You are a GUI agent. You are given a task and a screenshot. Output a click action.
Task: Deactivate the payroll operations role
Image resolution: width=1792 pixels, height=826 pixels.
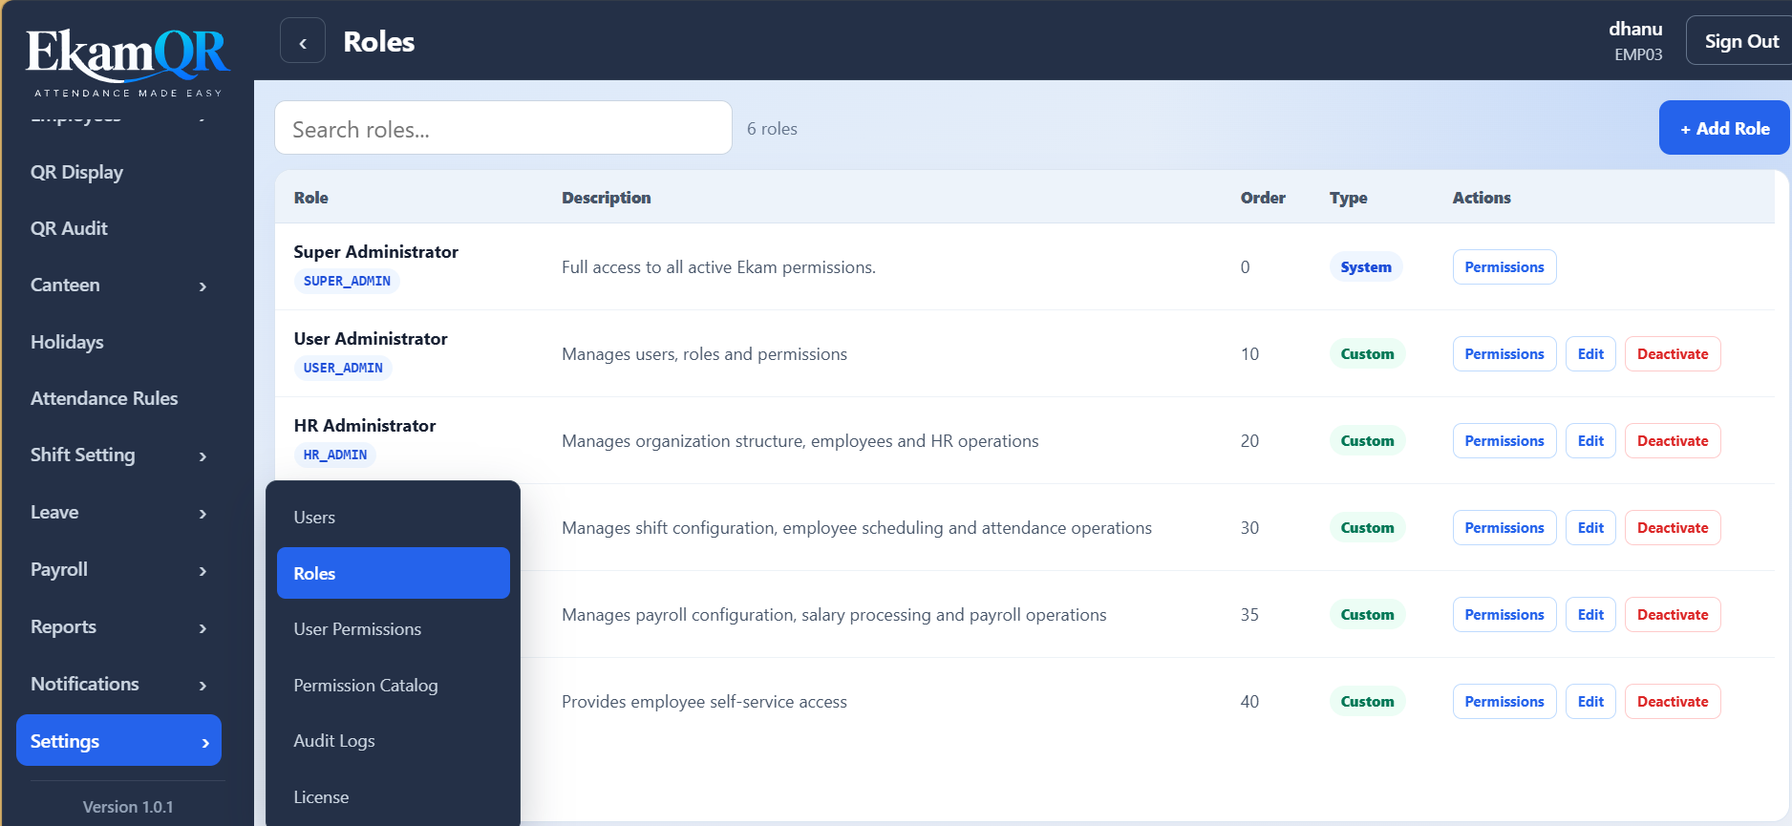[1673, 615]
